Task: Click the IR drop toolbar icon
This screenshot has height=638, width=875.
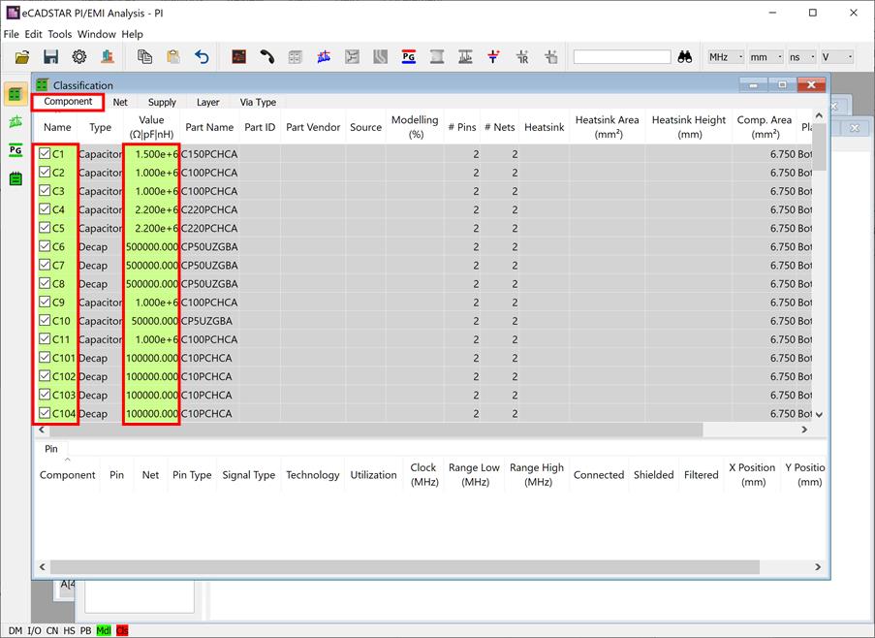Action: pos(521,57)
